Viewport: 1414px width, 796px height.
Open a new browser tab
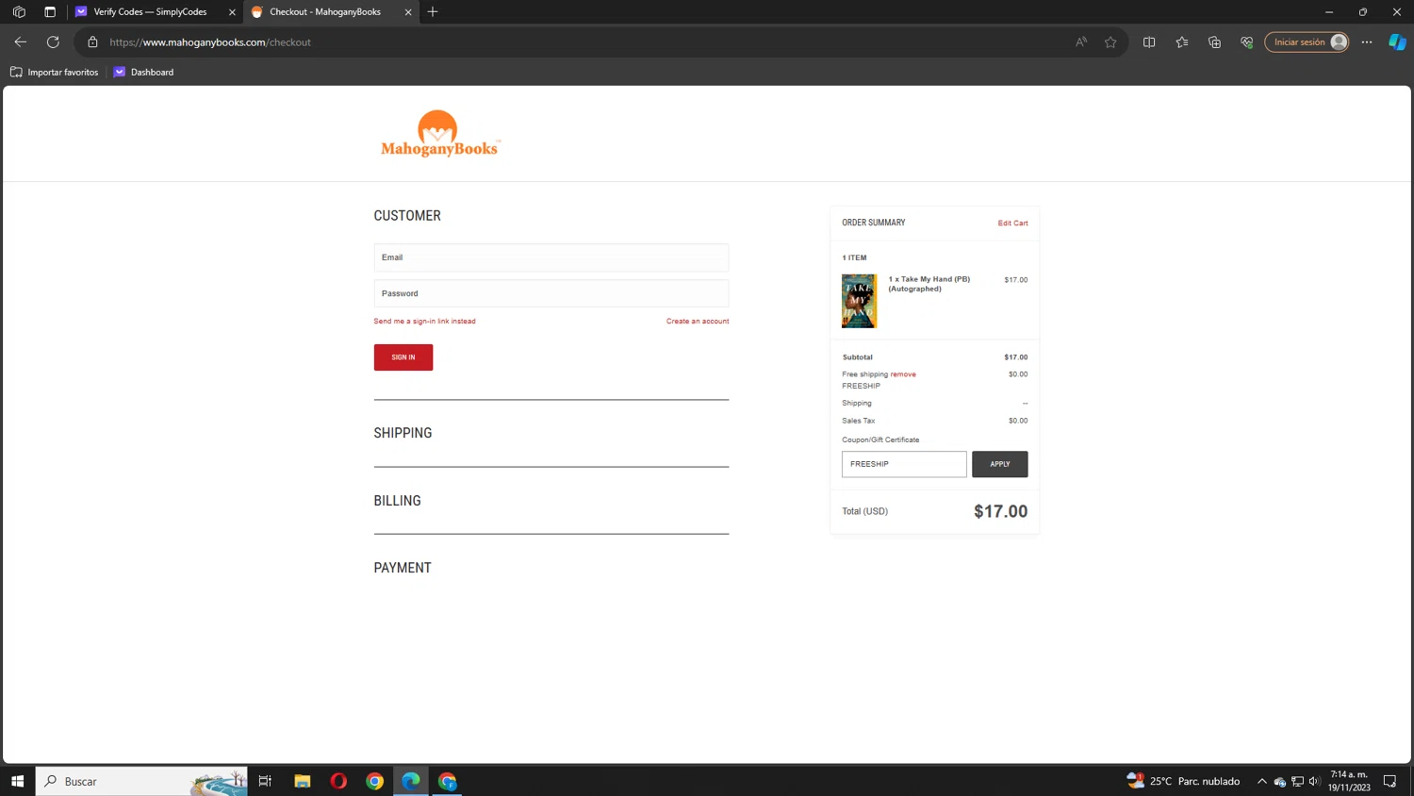[433, 11]
